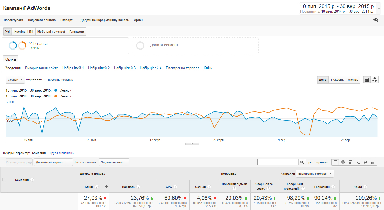Screen dimensions: 384x210
Task: Switch to Набір цілей 2 view
Action: [99, 68]
